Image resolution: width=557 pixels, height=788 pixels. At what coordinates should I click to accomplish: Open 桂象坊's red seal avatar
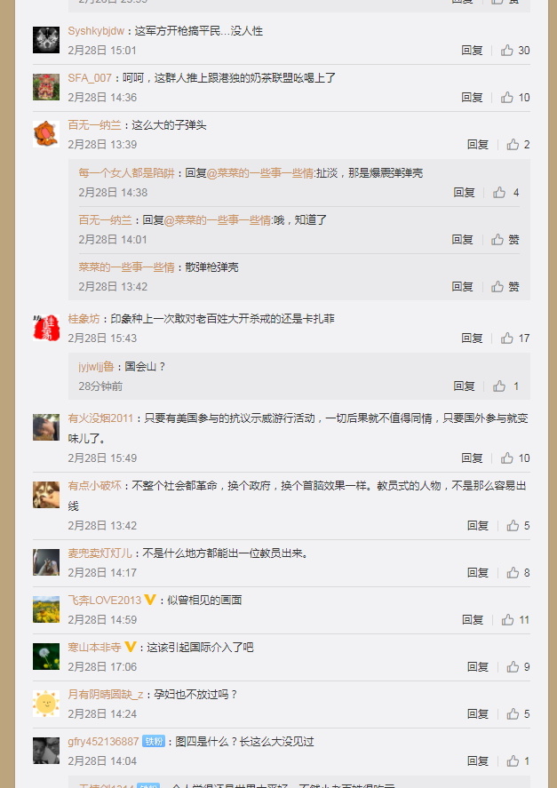(46, 328)
